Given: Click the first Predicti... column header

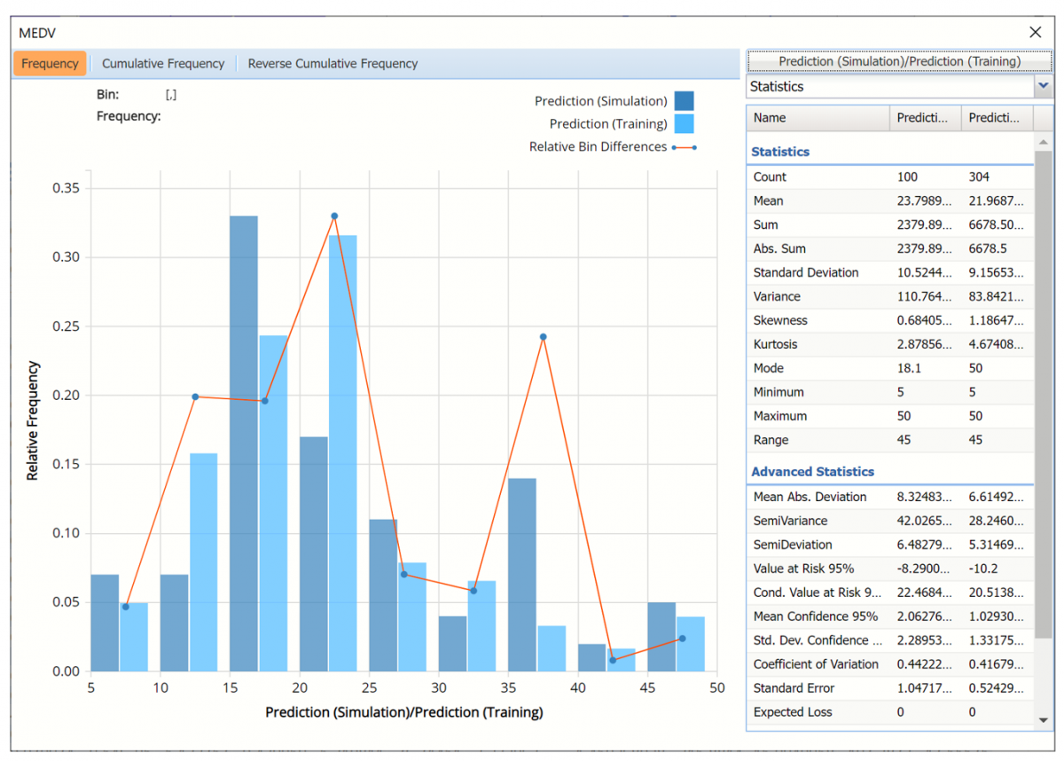Looking at the screenshot, I should click(x=925, y=118).
